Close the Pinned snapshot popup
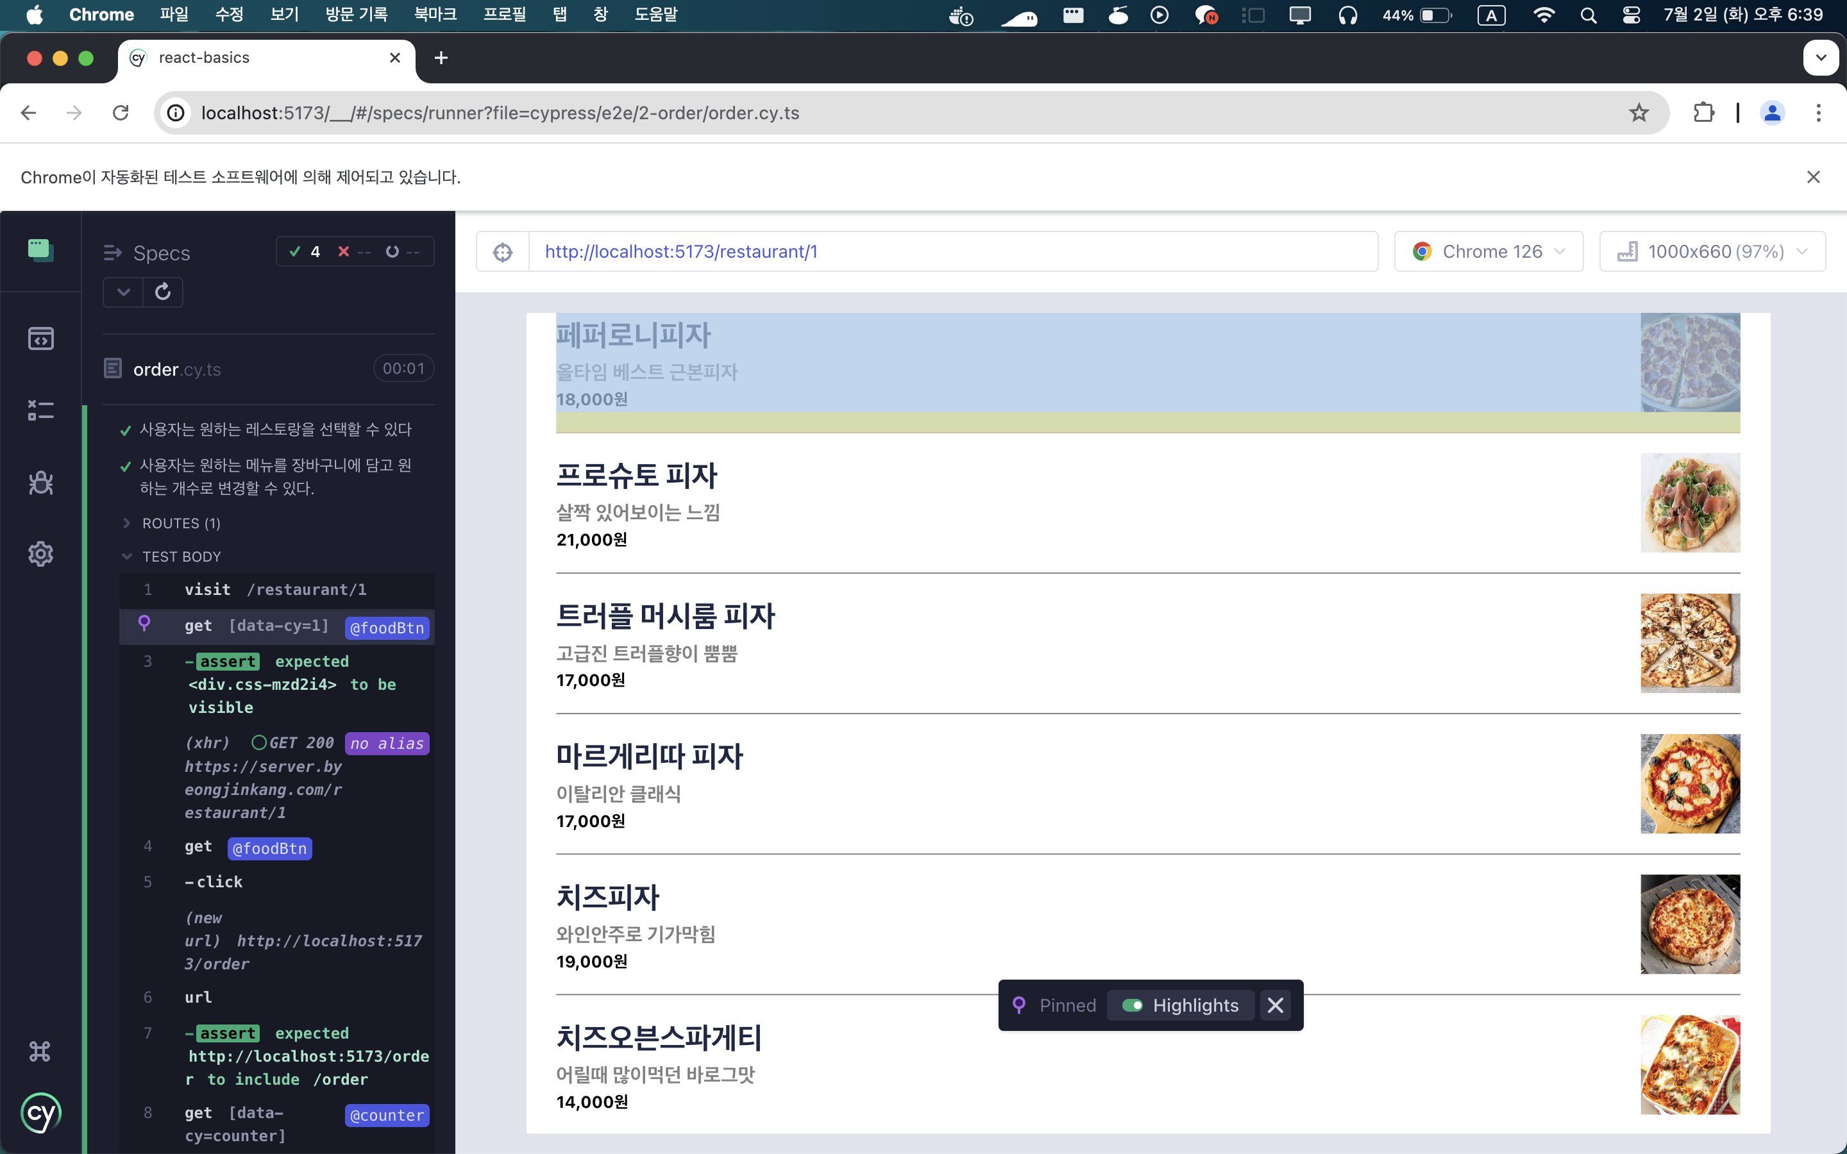1847x1154 pixels. click(x=1276, y=1005)
